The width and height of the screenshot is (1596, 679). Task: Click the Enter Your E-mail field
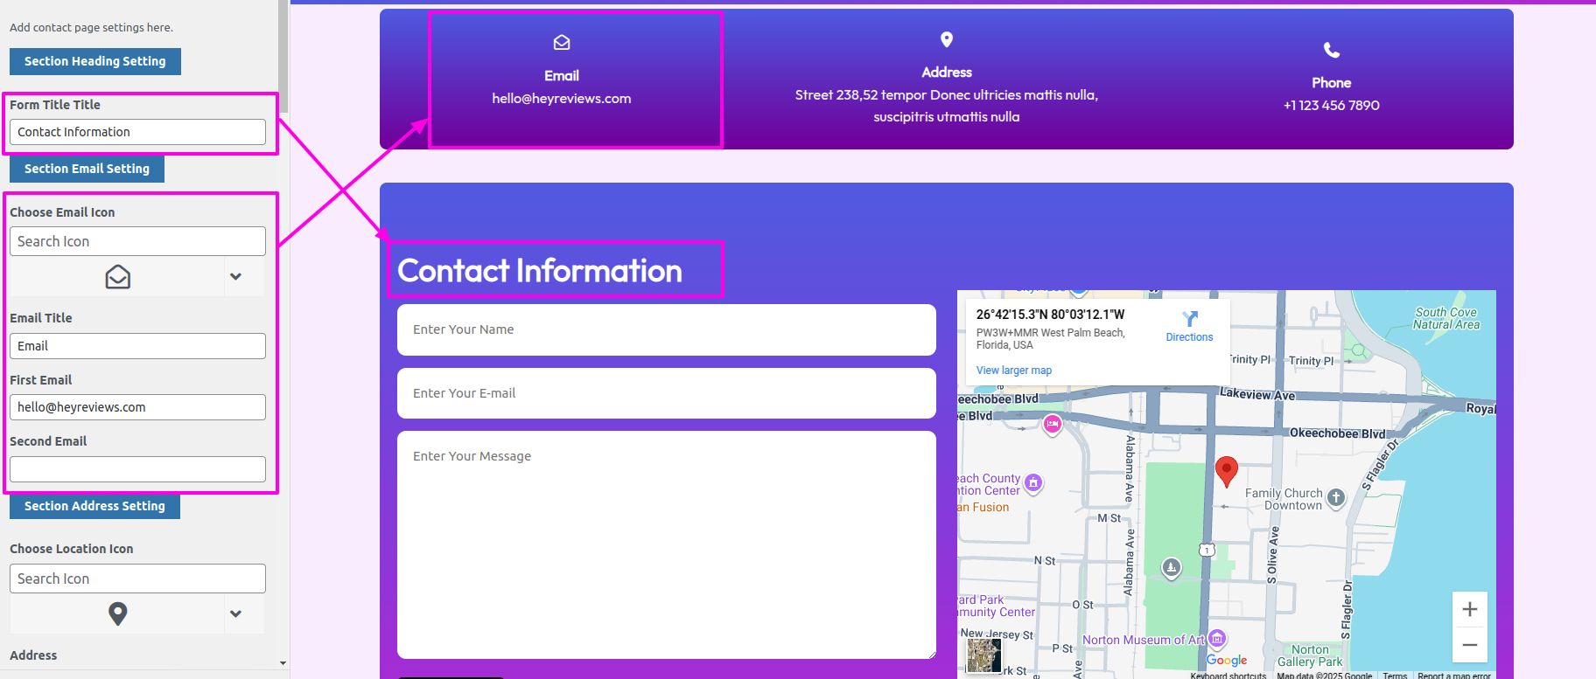[x=666, y=393]
